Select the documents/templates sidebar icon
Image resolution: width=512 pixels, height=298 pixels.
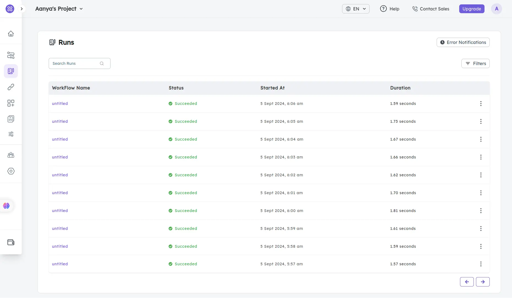(11, 119)
